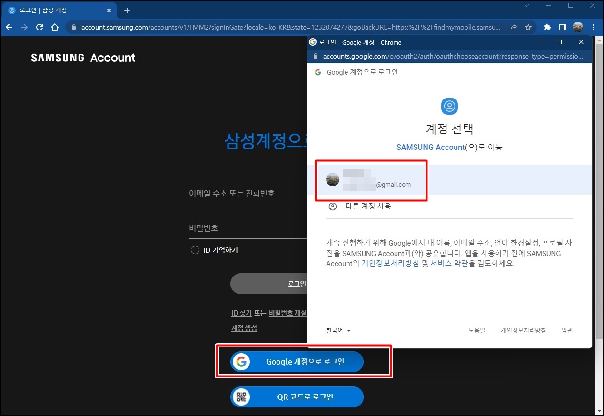Click person icon beside 다른 계정 사용
The image size is (604, 416).
[x=333, y=207]
